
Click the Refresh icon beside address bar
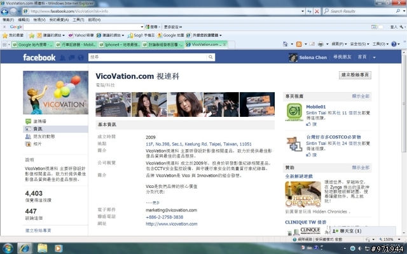click(309, 11)
